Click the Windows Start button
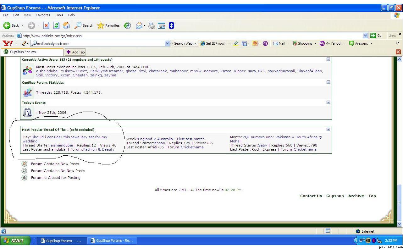Image resolution: width=403 pixels, height=249 pixels. [x=15, y=241]
